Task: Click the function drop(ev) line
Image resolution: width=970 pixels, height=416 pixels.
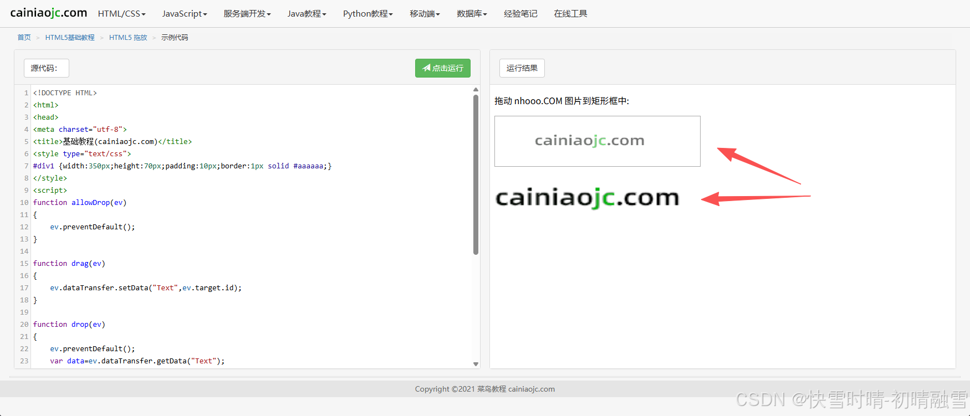Action: coord(69,325)
